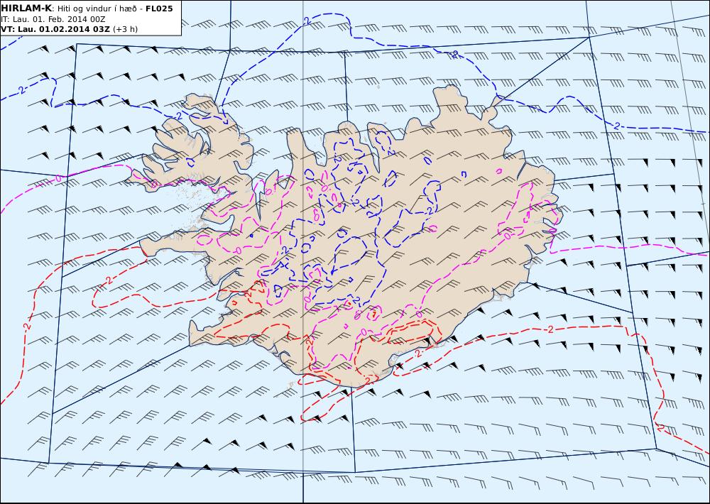Screen dimensions: 710x504
Task: Select the 'IT: Lau. 01. Feb. 2014 00Z' line
Action: click(x=53, y=19)
